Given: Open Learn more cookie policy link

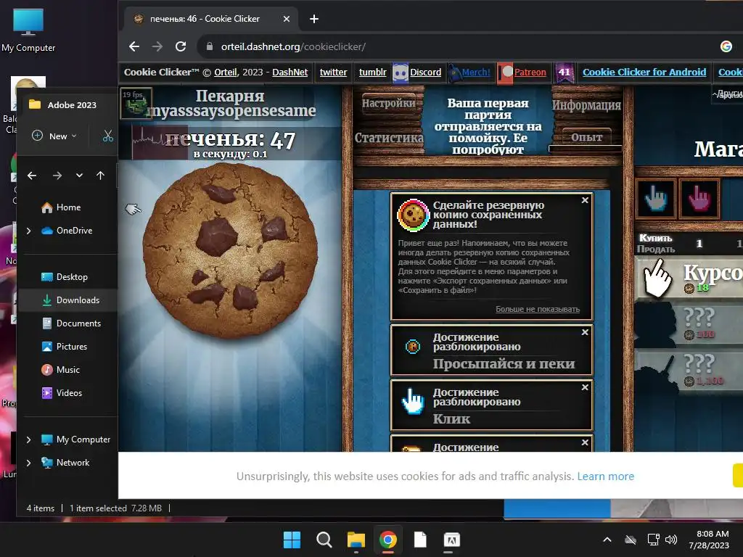Looking at the screenshot, I should point(605,476).
